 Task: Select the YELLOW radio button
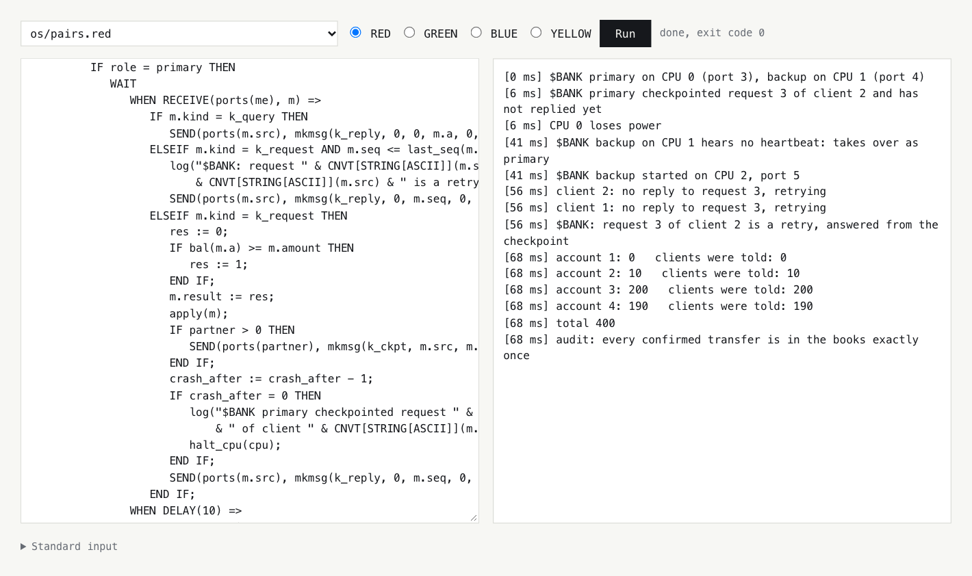pyautogui.click(x=536, y=32)
